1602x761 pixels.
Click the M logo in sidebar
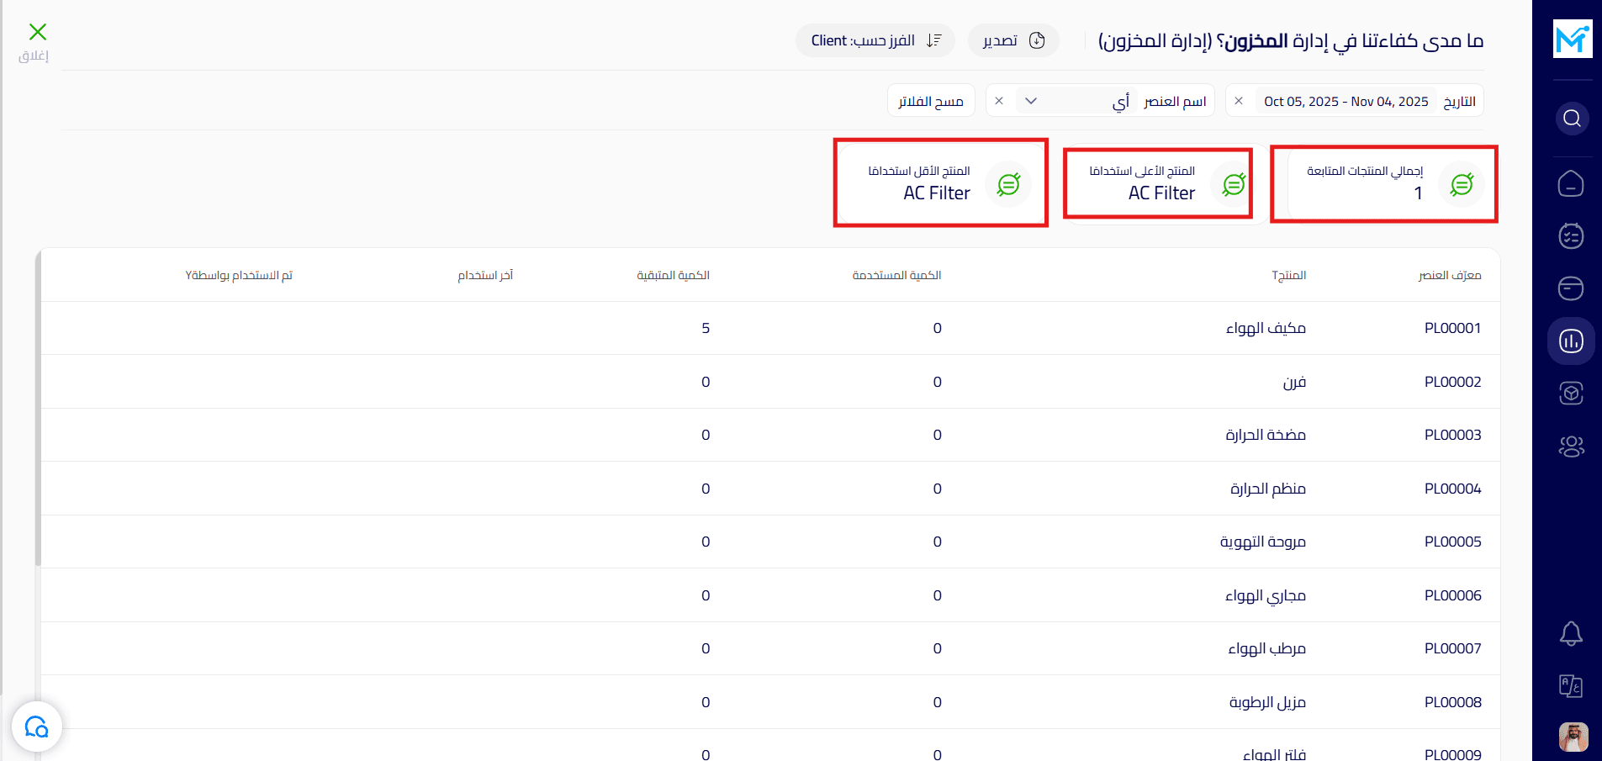(x=1572, y=40)
